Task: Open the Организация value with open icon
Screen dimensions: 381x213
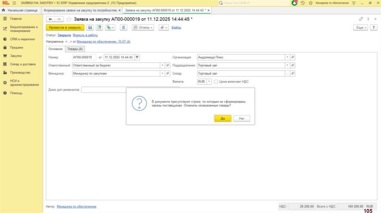Action: 292,57
